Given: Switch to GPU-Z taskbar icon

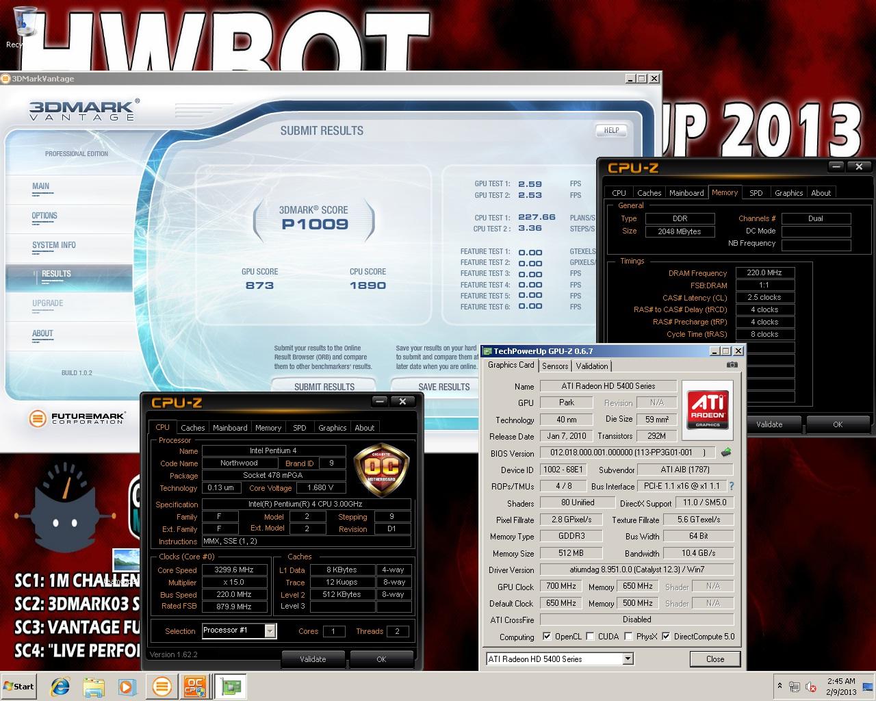Looking at the screenshot, I should coord(231,686).
